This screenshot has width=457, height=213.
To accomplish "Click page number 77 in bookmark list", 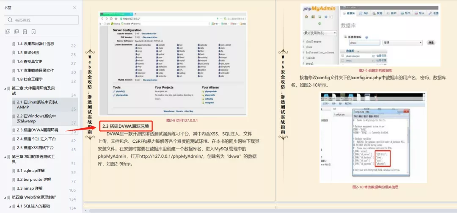I will (x=74, y=182).
